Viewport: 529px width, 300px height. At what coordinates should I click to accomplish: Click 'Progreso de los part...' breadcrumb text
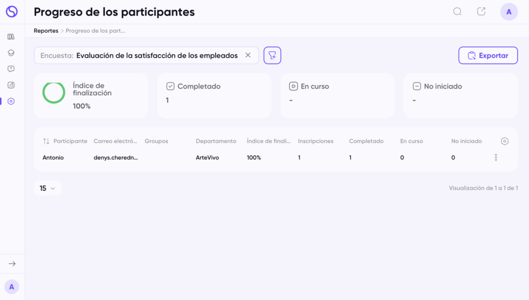click(96, 30)
